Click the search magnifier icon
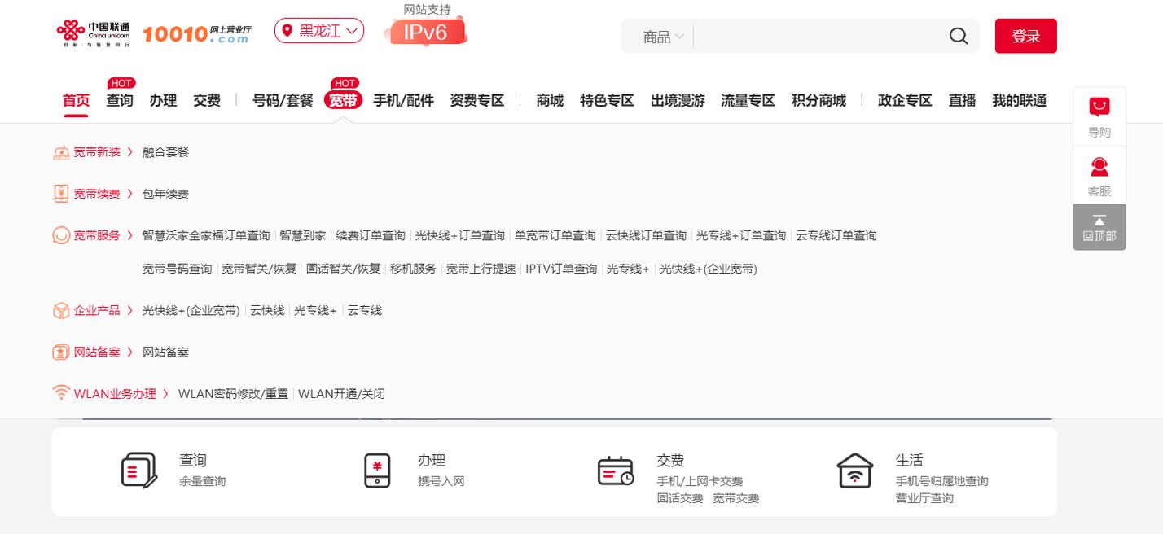 point(958,36)
